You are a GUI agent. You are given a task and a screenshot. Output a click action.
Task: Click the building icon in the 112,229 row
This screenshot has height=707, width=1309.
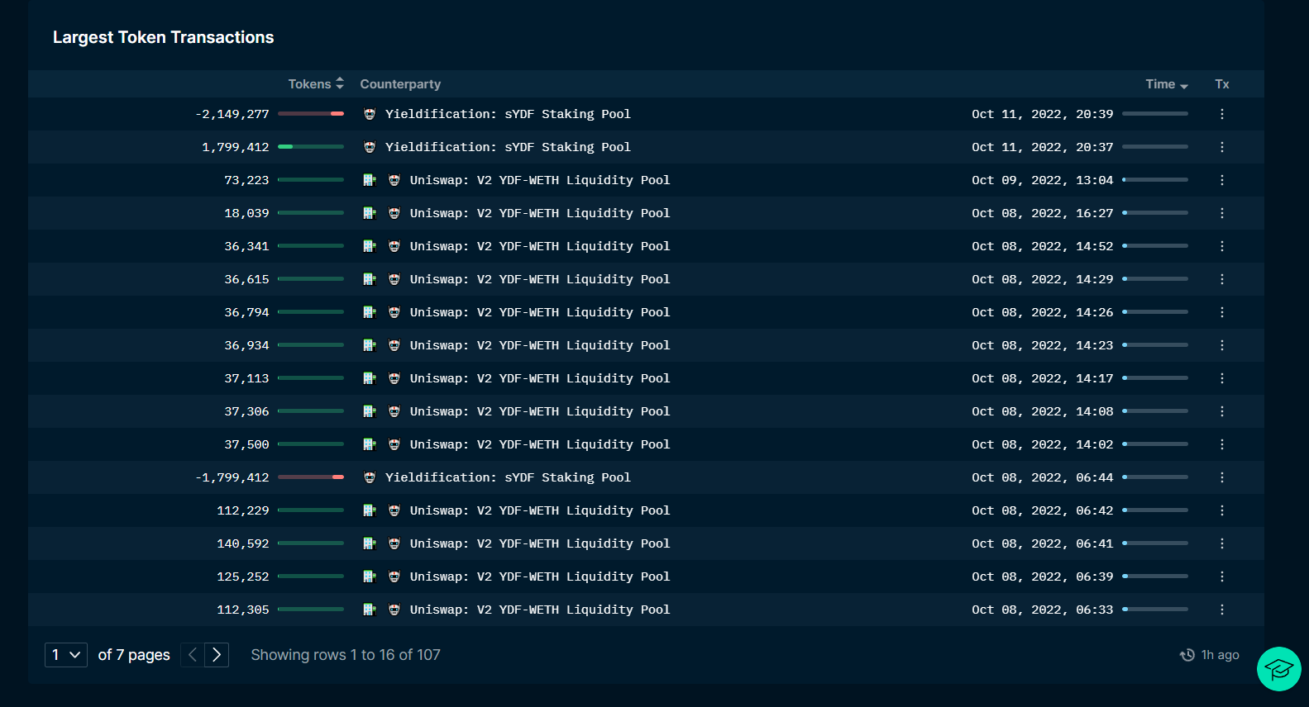click(370, 510)
